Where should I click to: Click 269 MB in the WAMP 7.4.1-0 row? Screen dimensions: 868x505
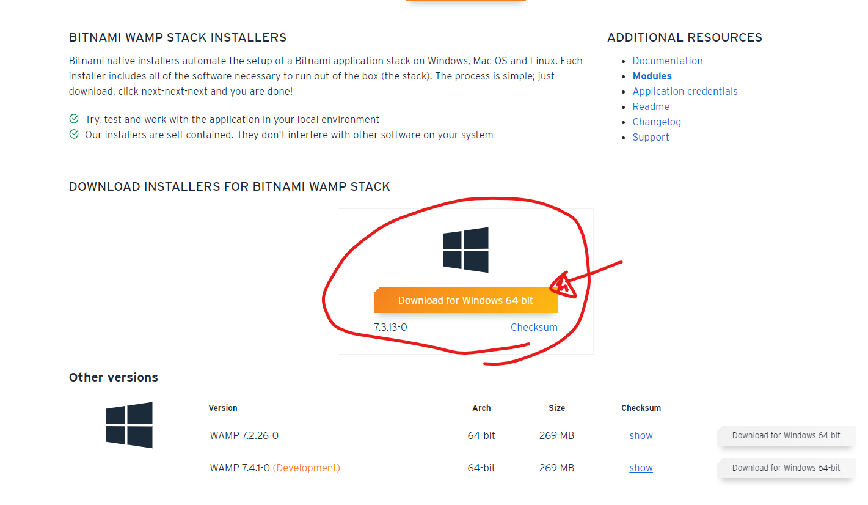556,468
